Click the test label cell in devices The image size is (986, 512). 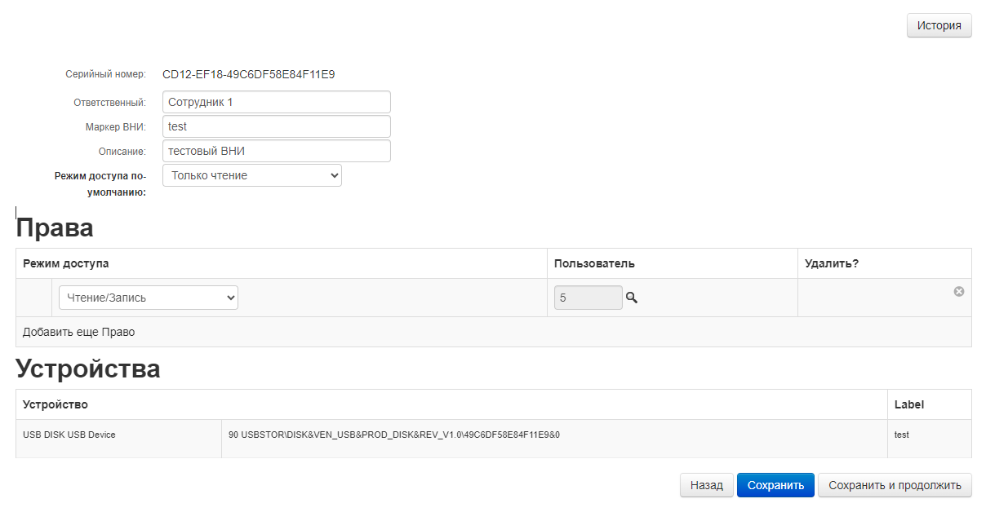(x=901, y=435)
